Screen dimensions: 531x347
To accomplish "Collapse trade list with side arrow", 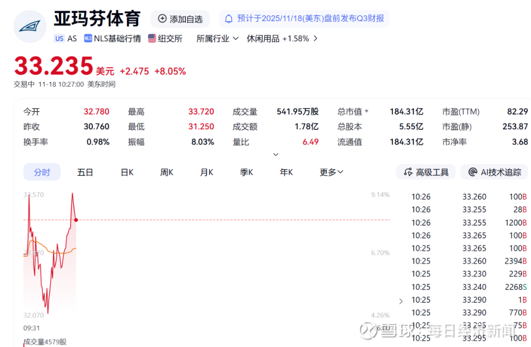I will (x=401, y=301).
